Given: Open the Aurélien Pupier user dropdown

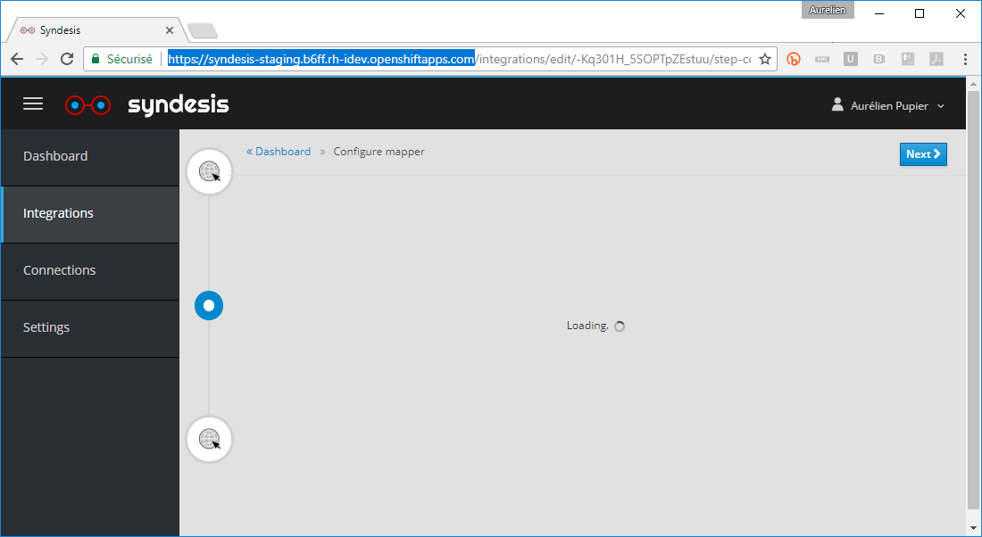Looking at the screenshot, I should [888, 104].
